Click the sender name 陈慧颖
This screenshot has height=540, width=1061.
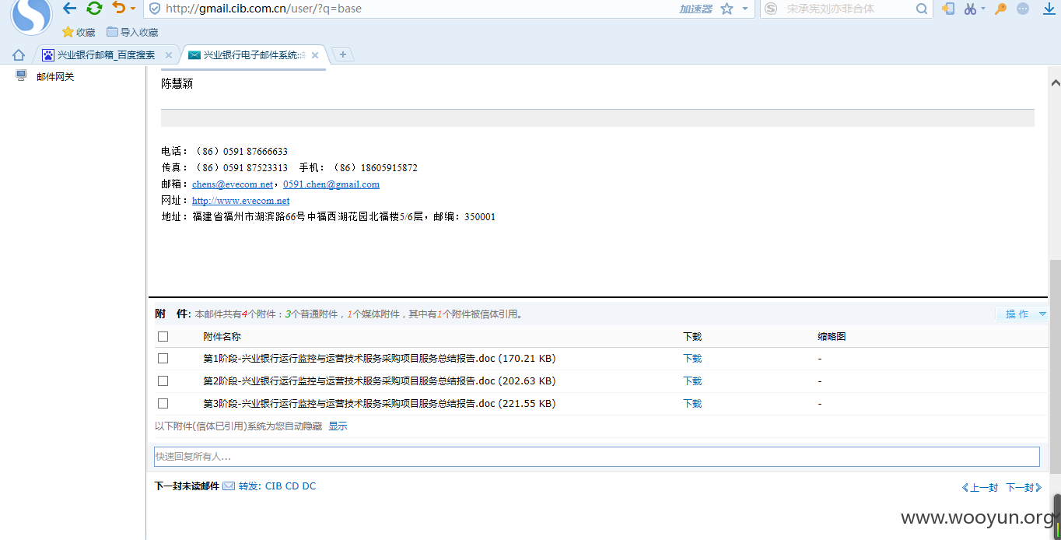point(177,84)
